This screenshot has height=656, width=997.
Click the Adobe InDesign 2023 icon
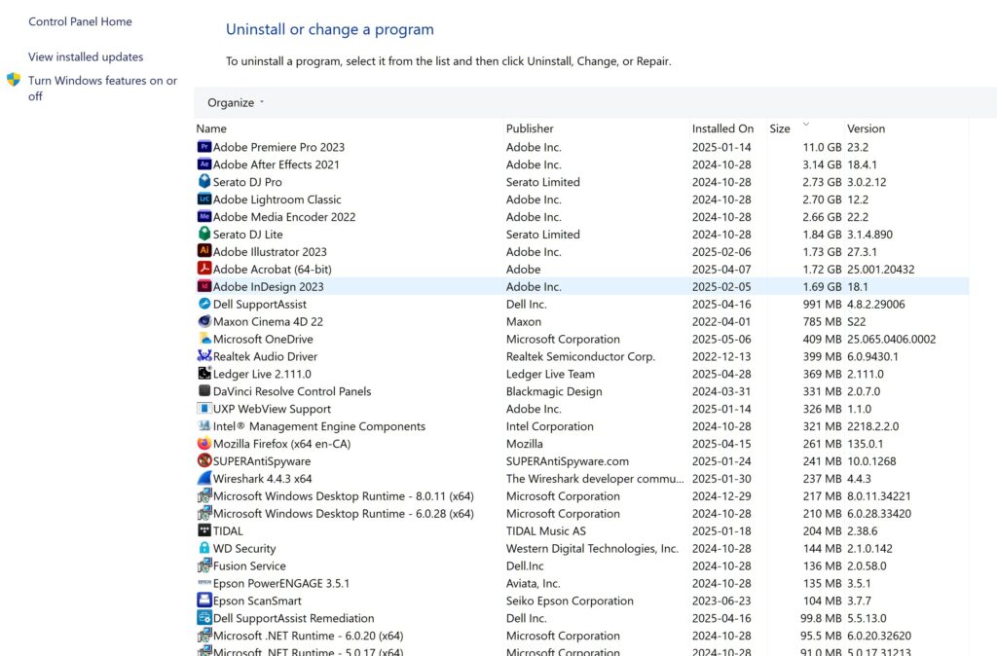(x=204, y=286)
